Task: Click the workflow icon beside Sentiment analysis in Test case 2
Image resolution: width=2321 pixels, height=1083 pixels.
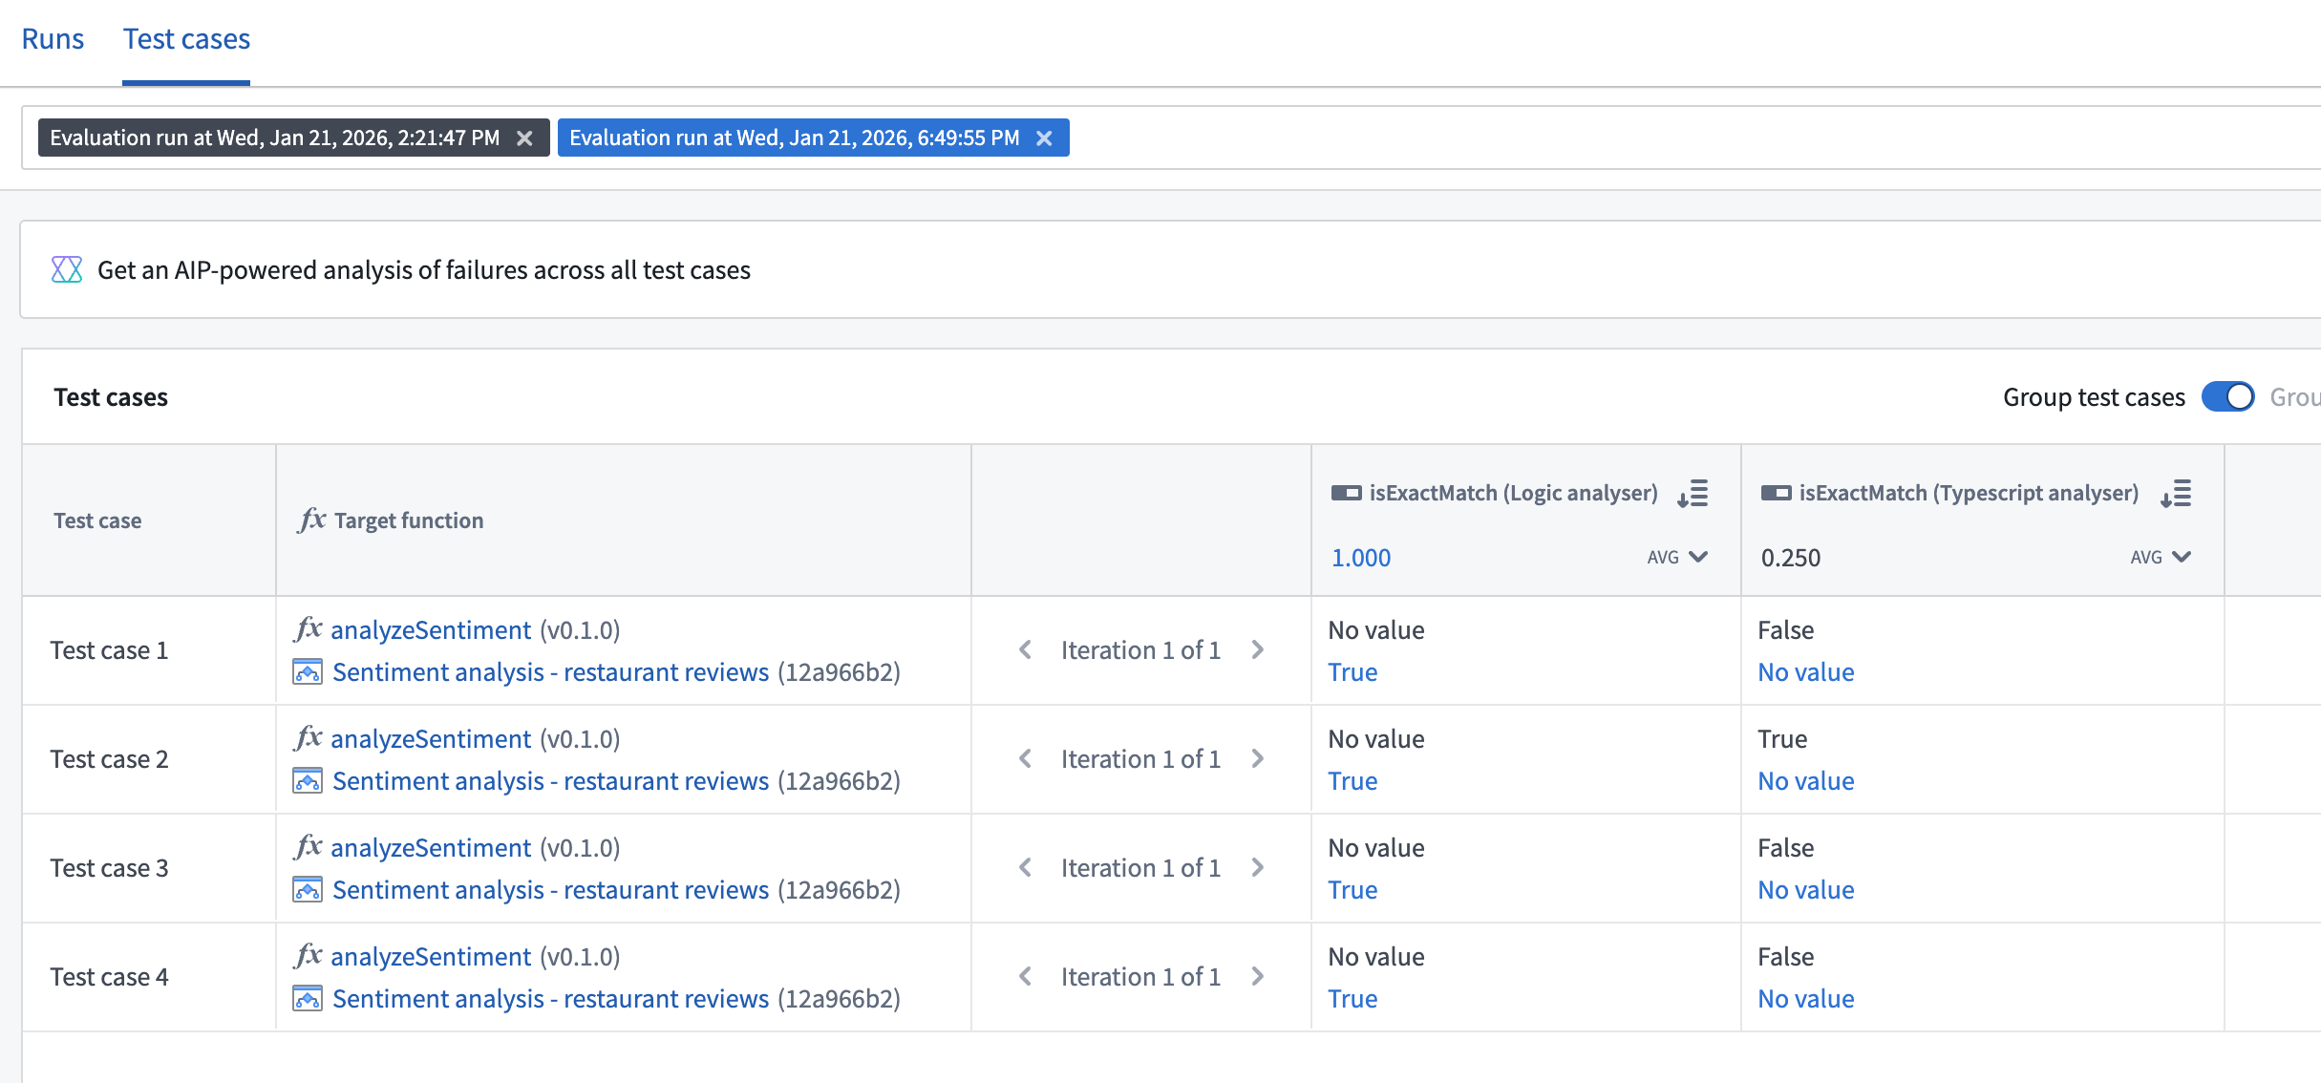Action: 307,780
